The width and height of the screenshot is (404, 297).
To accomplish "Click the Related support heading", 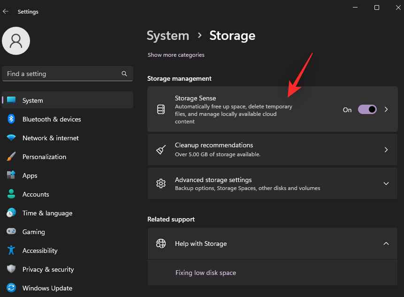I will click(x=171, y=219).
